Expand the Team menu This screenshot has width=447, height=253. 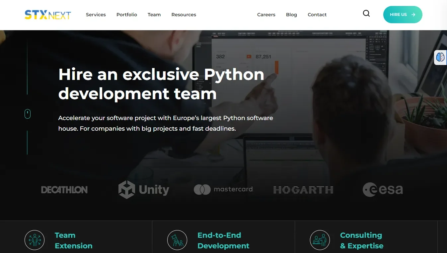coord(154,15)
